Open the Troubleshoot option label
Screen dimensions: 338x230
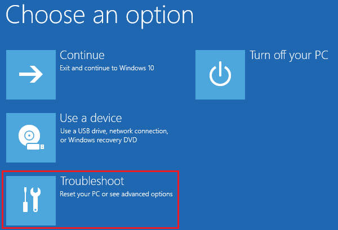coord(92,181)
